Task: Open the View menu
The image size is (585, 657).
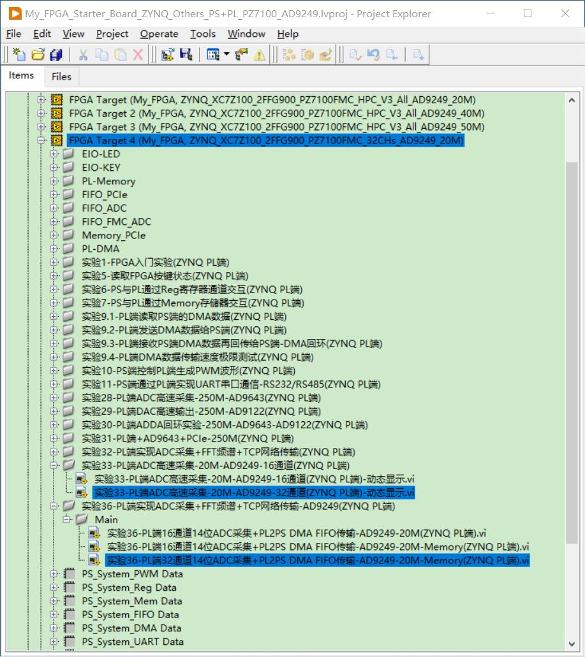Action: coord(73,34)
